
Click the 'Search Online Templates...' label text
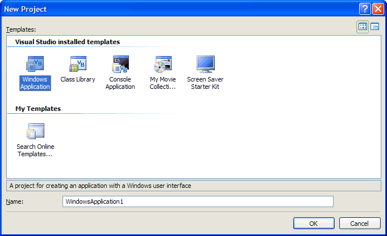click(35, 150)
